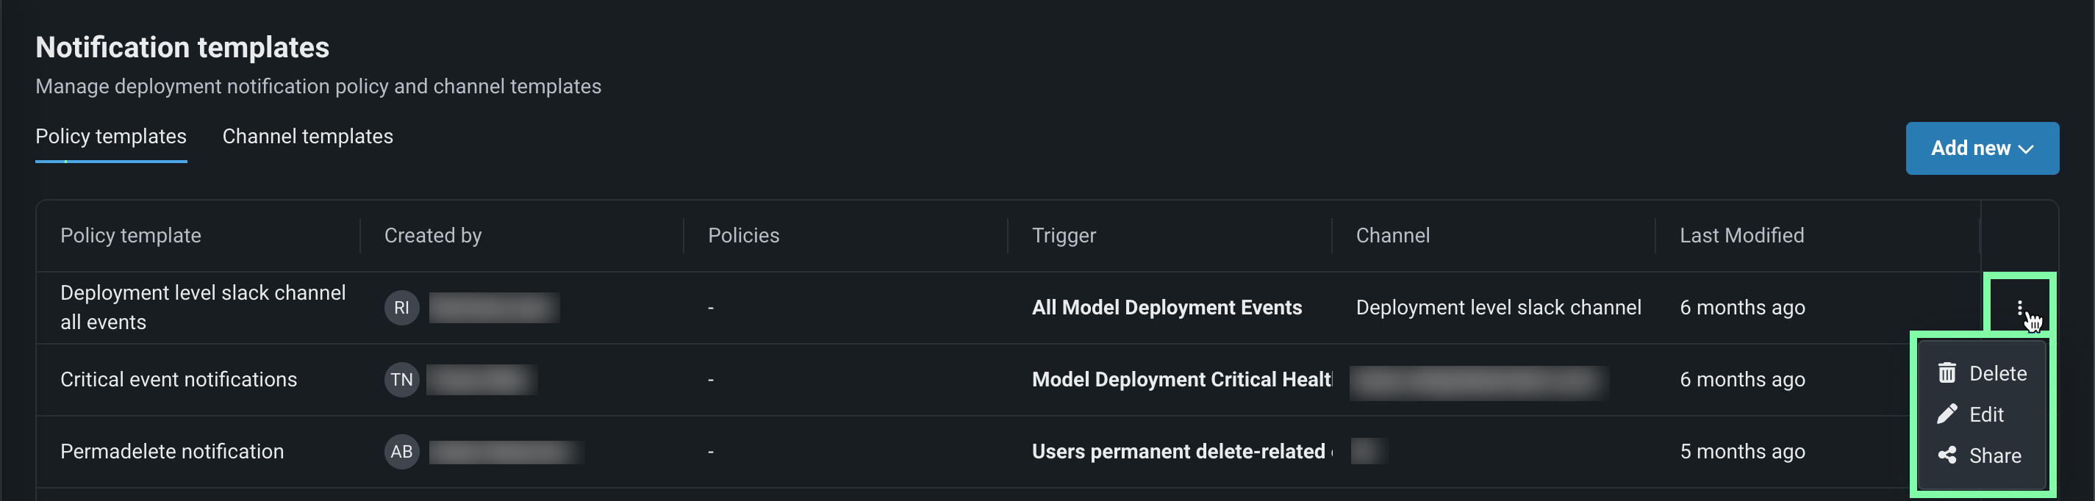Choose Delete from the actions menu
The image size is (2095, 501).
(1996, 373)
